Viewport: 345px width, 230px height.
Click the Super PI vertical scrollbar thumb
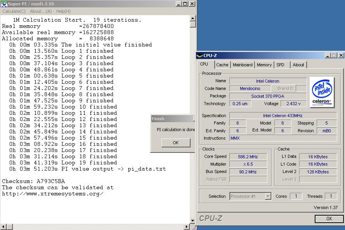pos(192,24)
